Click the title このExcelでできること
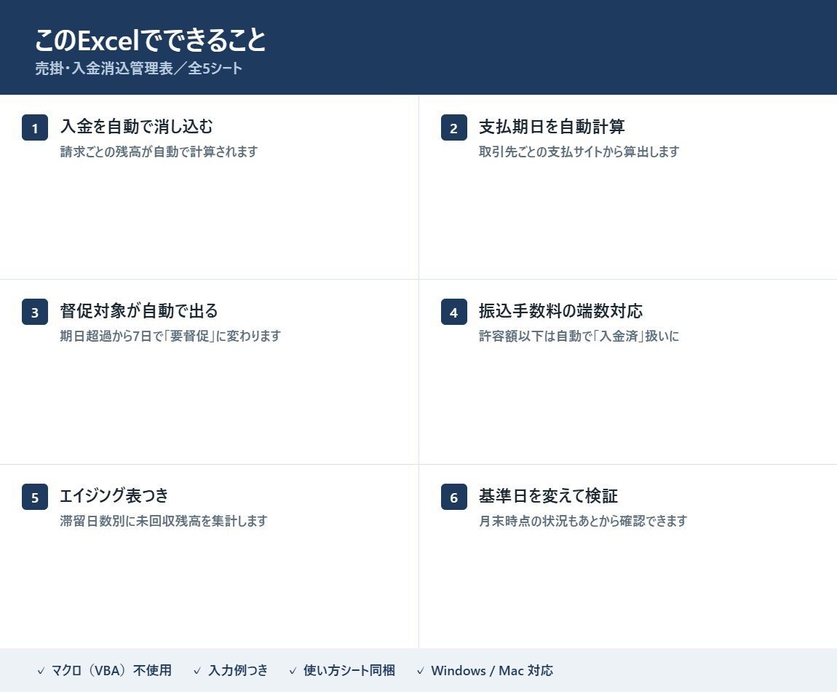 point(151,40)
